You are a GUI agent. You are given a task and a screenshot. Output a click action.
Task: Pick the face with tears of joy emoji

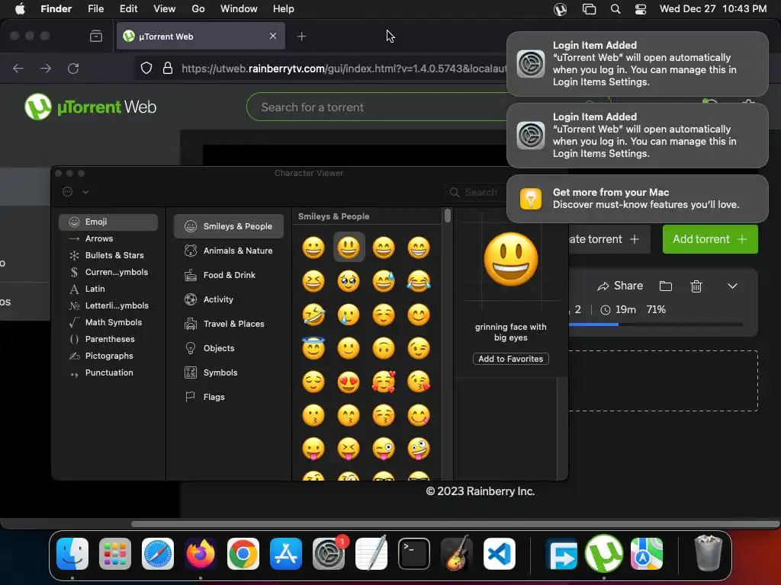pos(419,281)
